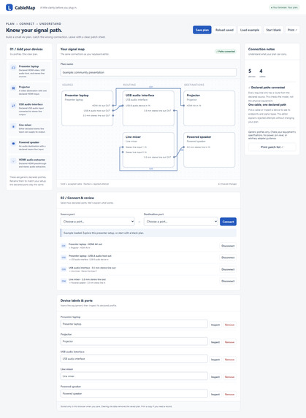This screenshot has width=306, height=418.
Task: Disconnect the Presenter laptop HDMI AV out cable
Action: [x=228, y=246]
